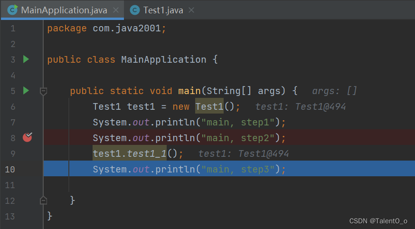Viewport: 415px width, 229px height.
Task: Click line number 10 in the gutter
Action: [10, 170]
